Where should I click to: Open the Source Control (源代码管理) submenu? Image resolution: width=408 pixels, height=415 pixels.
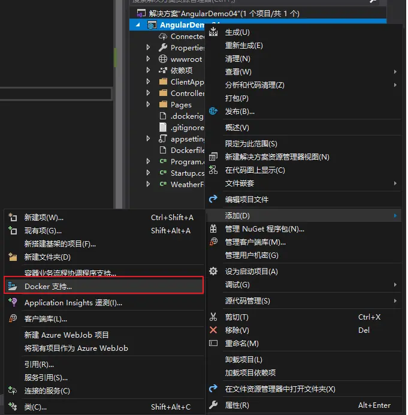[x=304, y=300]
